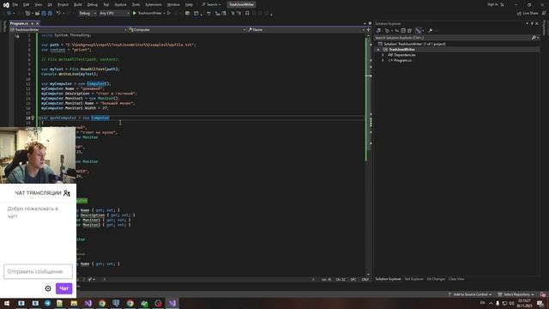
Task: Click Solution Explorer home icon
Action: (x=378, y=31)
